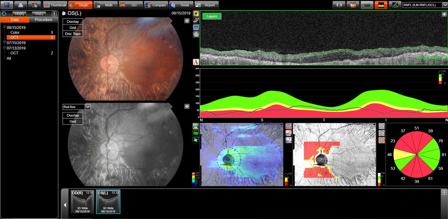The height and width of the screenshot is (219, 448).
Task: Toggle the Layers button on B-scan
Action: click(x=212, y=16)
